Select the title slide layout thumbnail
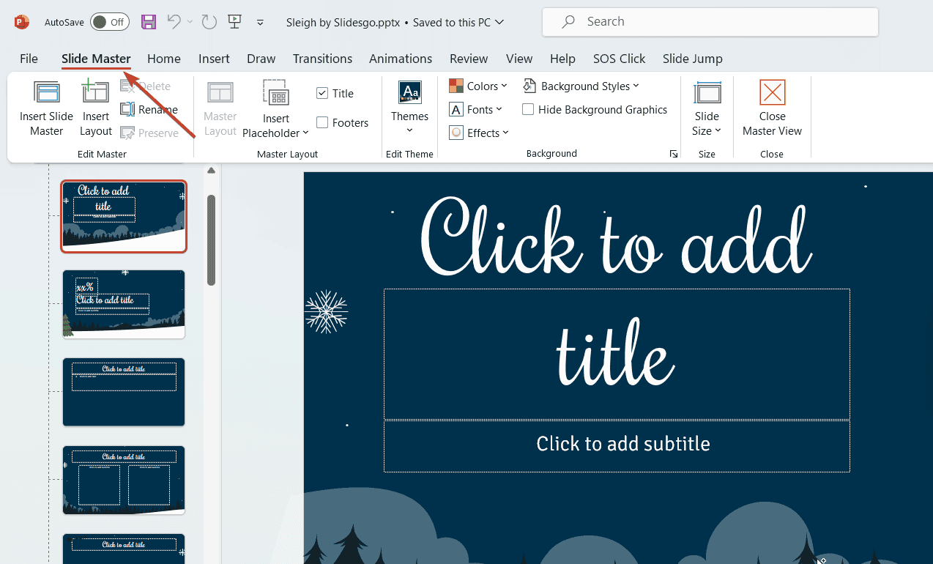Viewport: 933px width, 564px height. [124, 216]
